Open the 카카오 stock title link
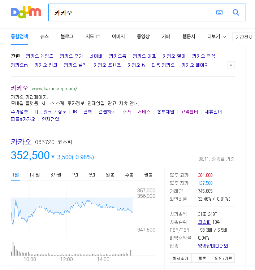 pos(21,142)
